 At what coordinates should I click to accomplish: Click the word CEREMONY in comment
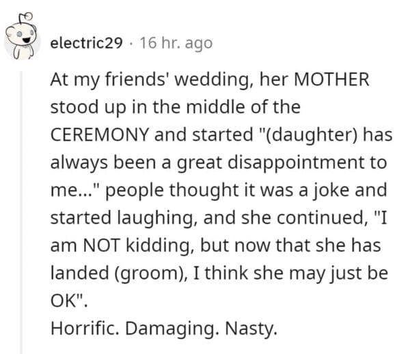(x=102, y=136)
